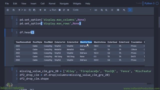The height and width of the screenshot is (90, 160).
Task: Click into the pd.set_option max_rows code line
Action: [50, 23]
